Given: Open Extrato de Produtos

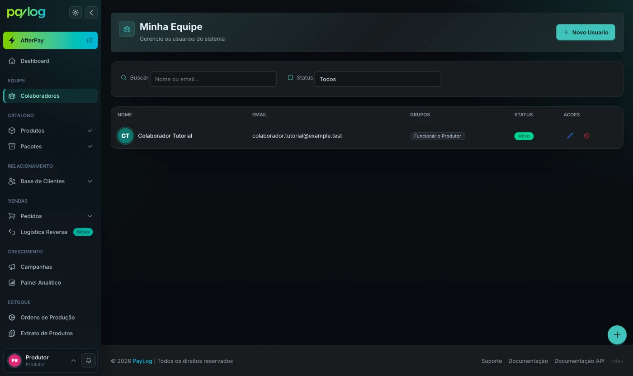Looking at the screenshot, I should click(x=50, y=333).
